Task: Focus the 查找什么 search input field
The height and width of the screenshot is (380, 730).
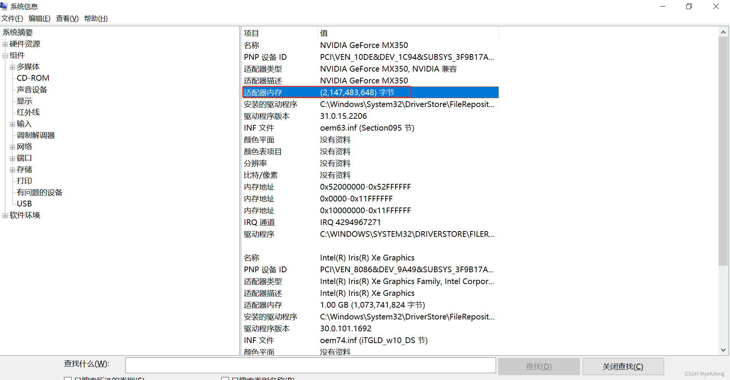Action: 311,366
